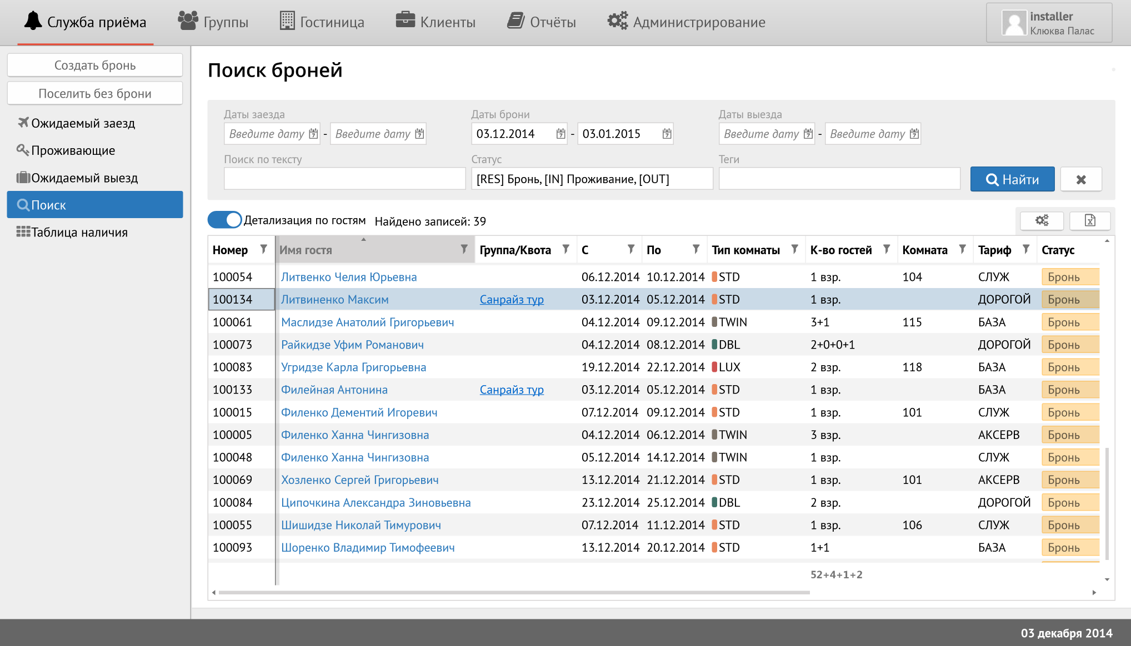Clear search filters with the X button
Image resolution: width=1131 pixels, height=646 pixels.
point(1080,179)
